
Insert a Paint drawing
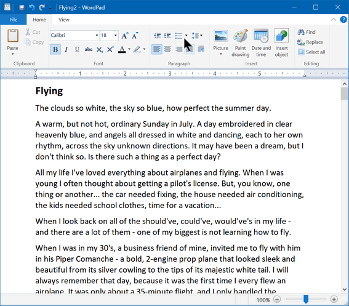coord(241,42)
